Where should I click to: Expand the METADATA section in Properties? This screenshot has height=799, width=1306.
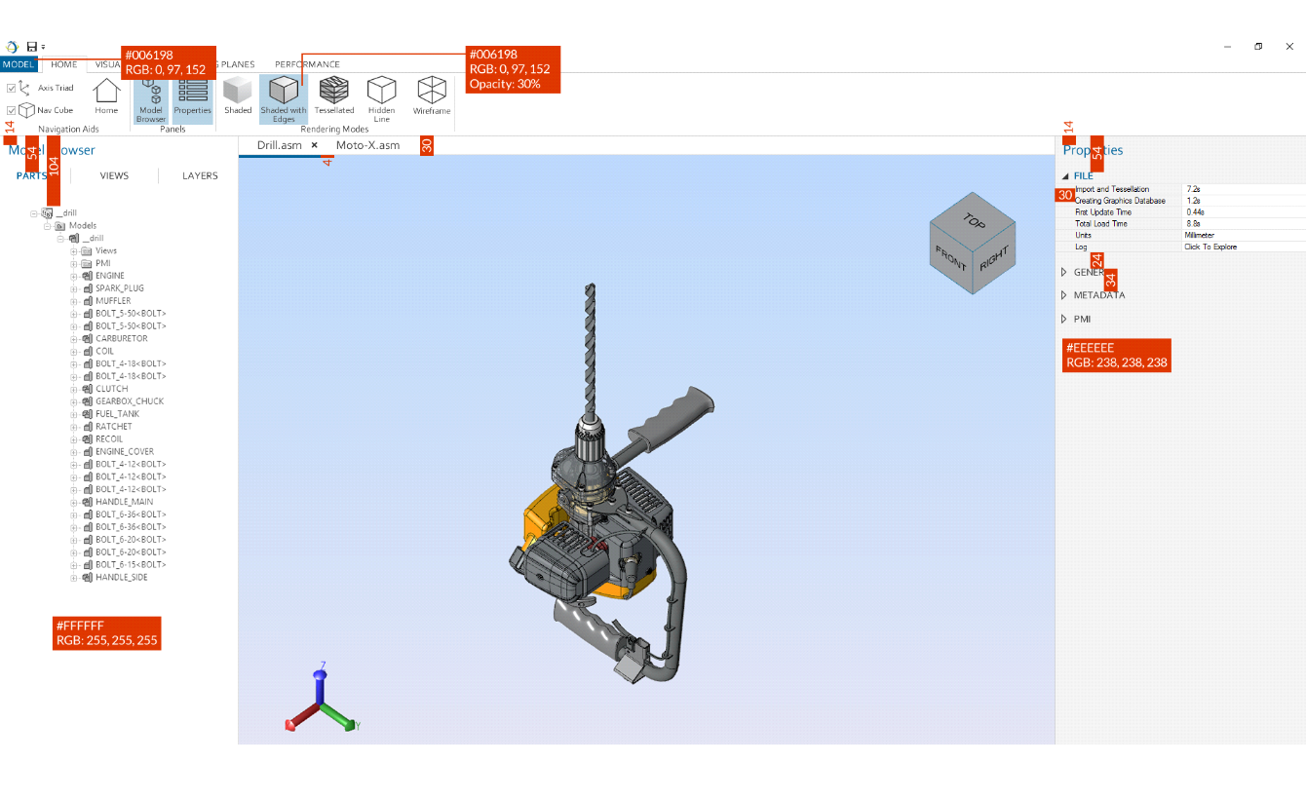[x=1064, y=295]
